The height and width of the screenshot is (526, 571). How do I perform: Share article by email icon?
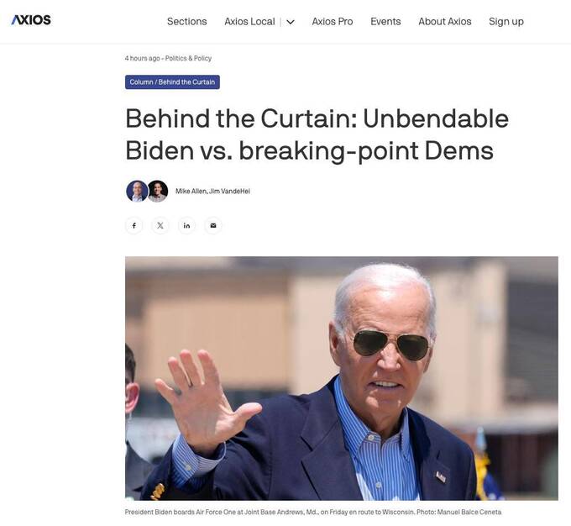[213, 226]
